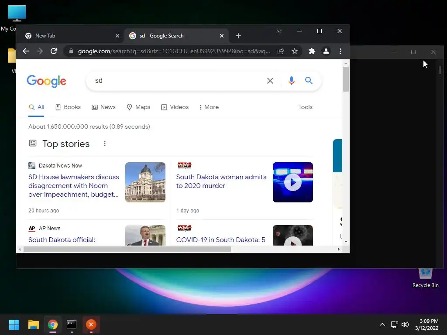The width and height of the screenshot is (447, 335).
Task: Open SD House lawmakers discuss article
Action: tap(73, 186)
